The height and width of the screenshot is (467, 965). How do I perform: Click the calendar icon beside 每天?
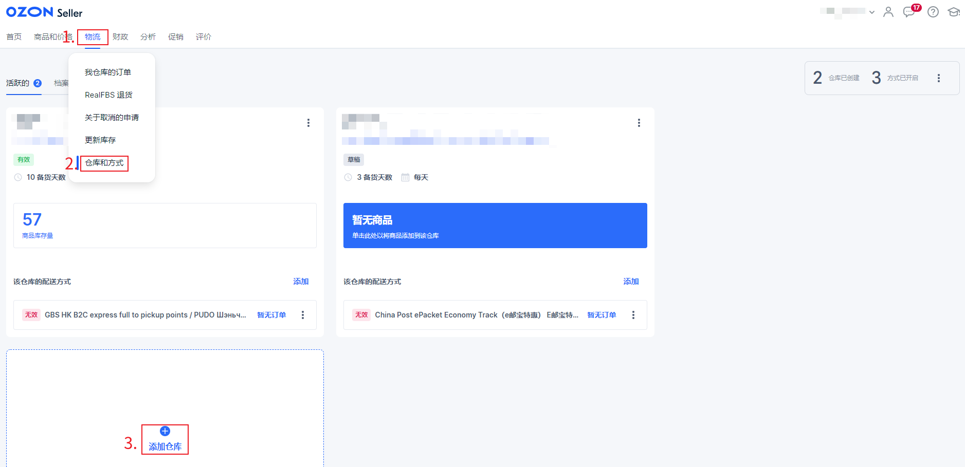click(x=405, y=177)
